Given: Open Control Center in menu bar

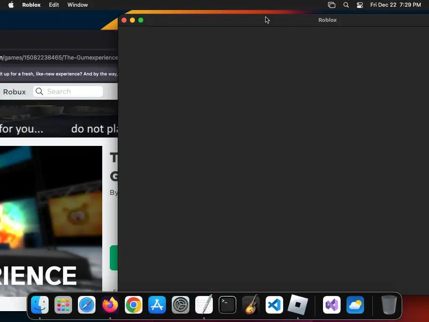Looking at the screenshot, I should coord(360,5).
